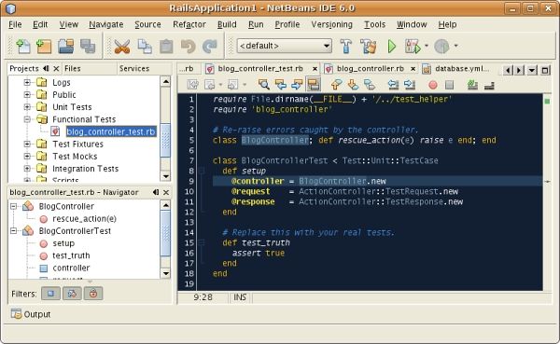
Task: Click the Debug Main Project icon
Action: coord(413,47)
